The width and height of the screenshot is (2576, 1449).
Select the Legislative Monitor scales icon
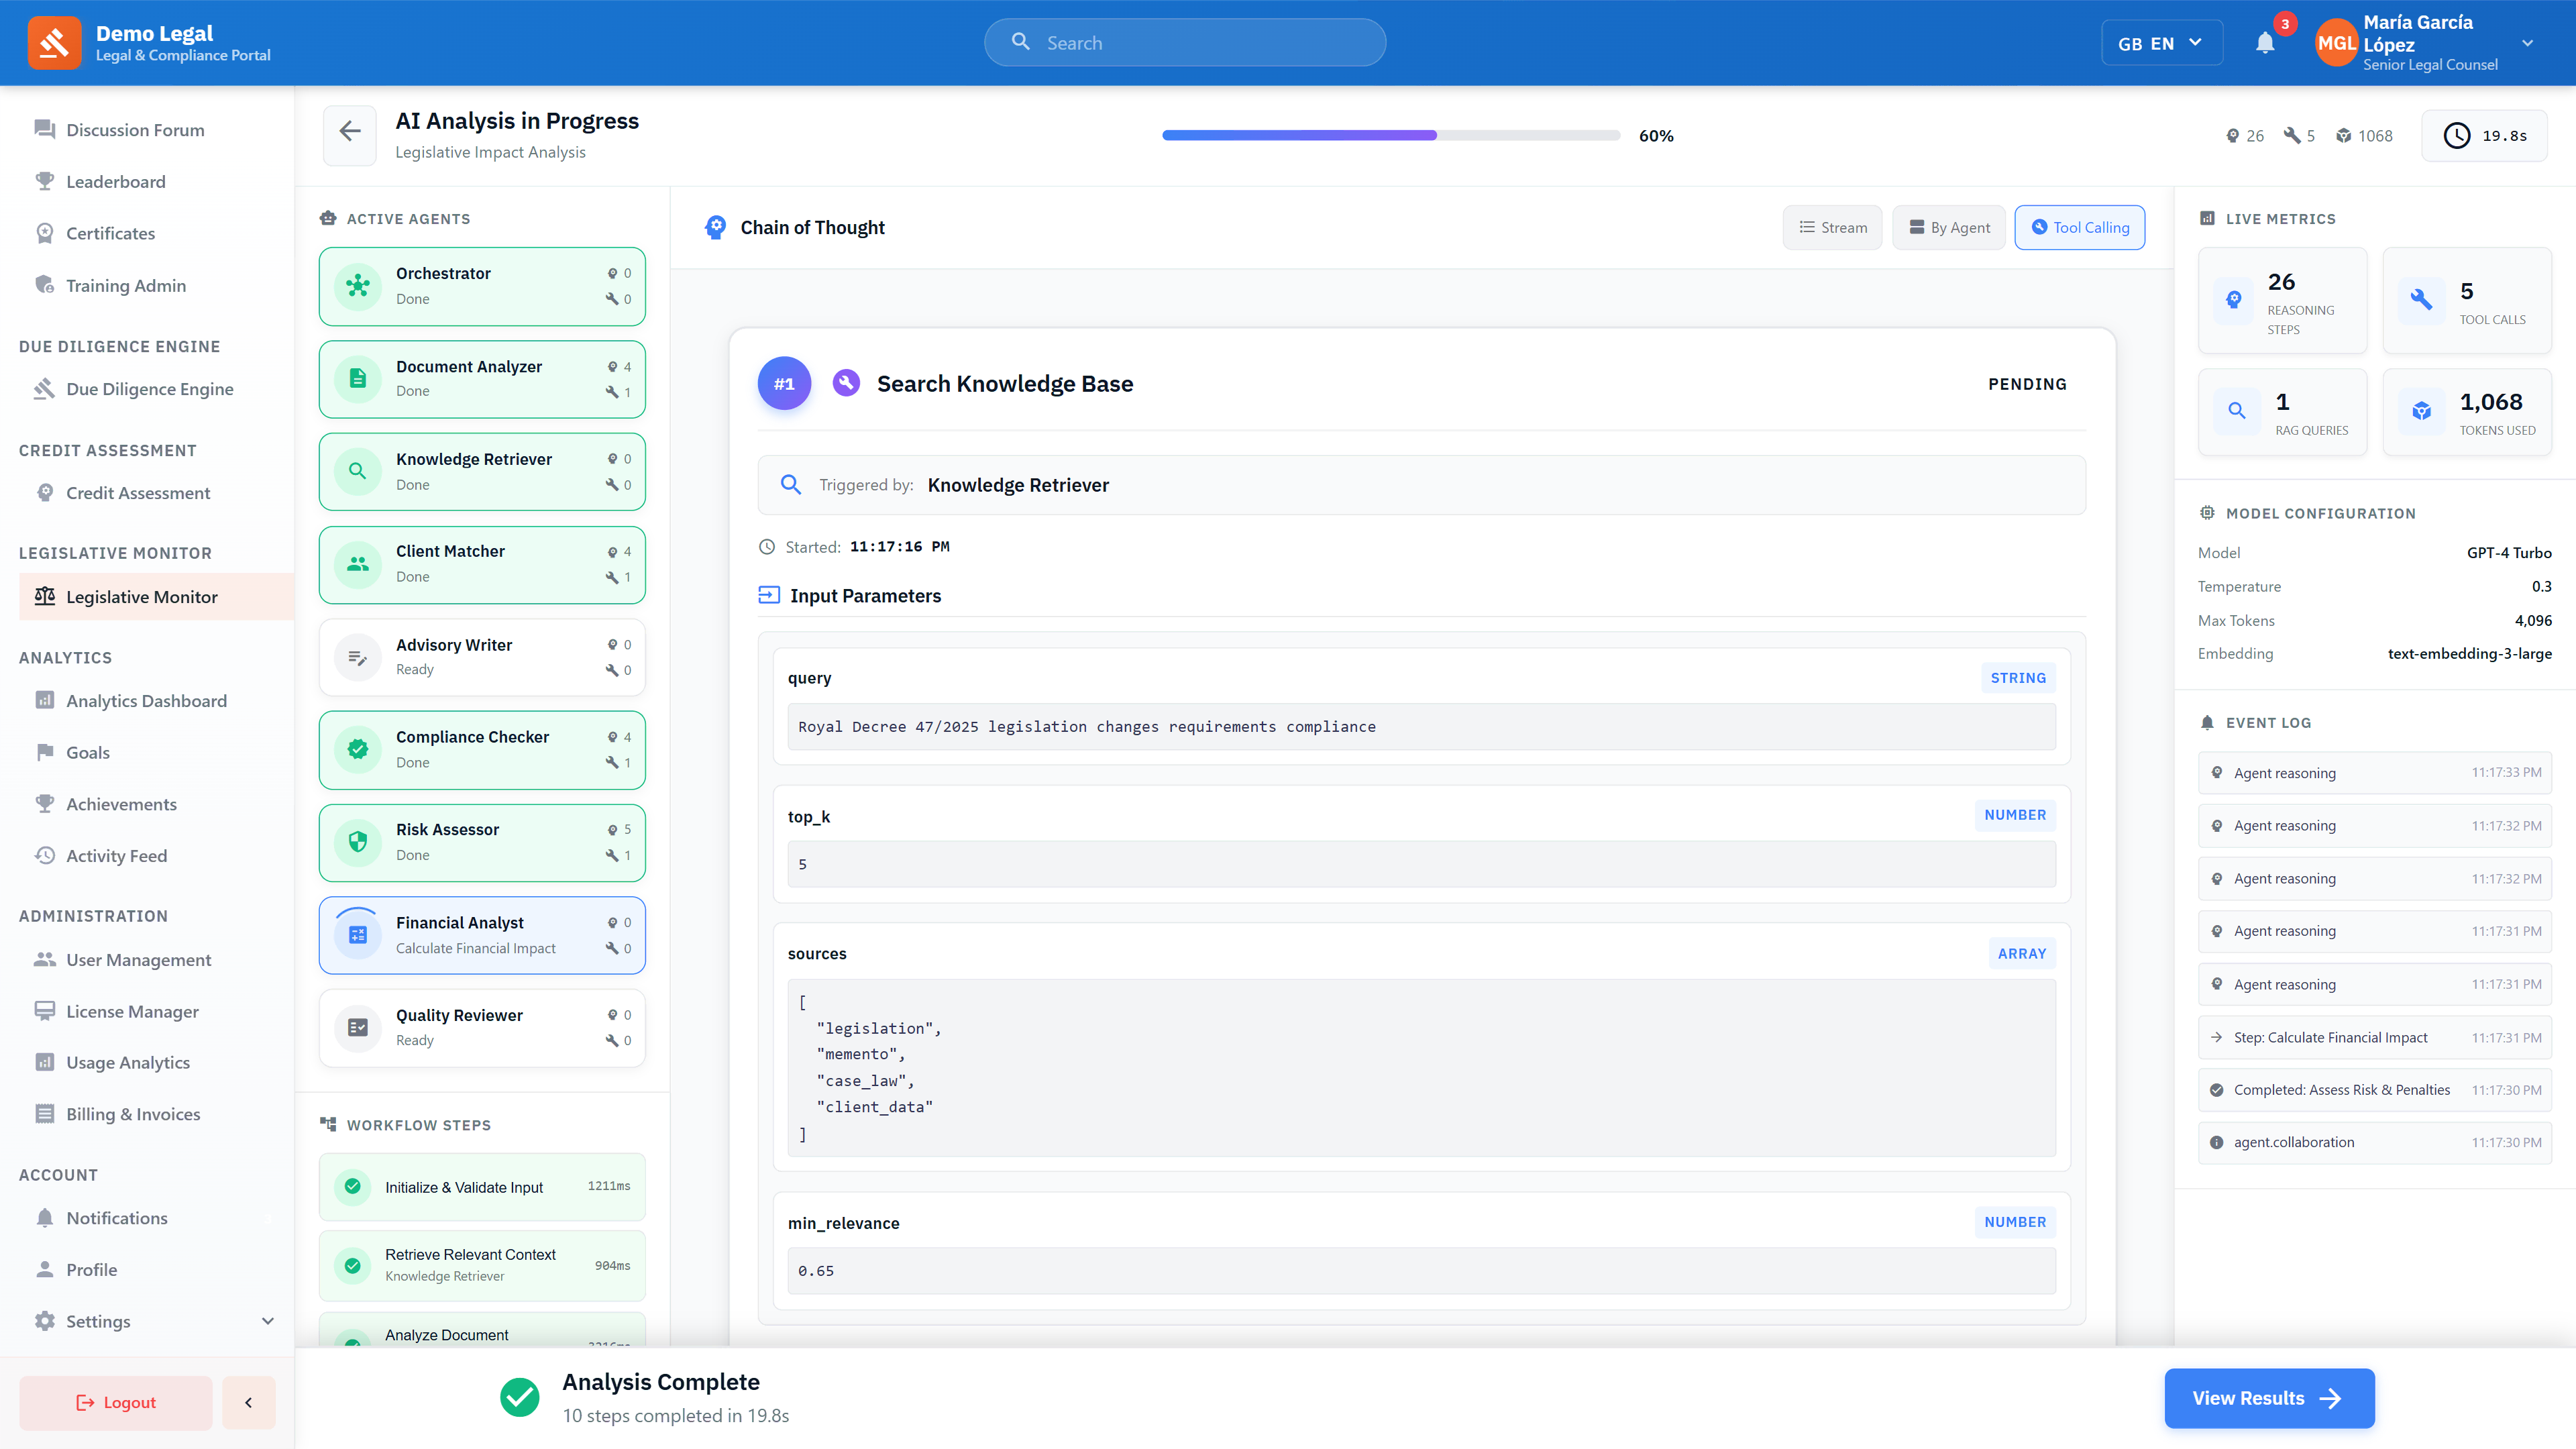click(45, 595)
